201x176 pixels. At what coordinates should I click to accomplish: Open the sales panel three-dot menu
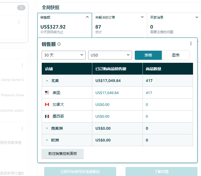tap(191, 44)
